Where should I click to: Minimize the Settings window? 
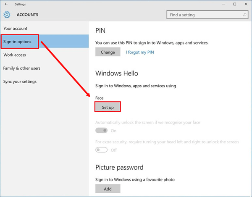223,4
